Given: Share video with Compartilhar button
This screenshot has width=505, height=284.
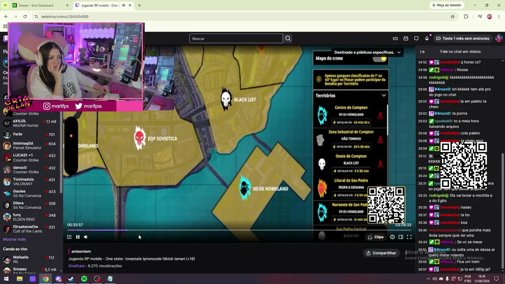Looking at the screenshot, I should [381, 253].
